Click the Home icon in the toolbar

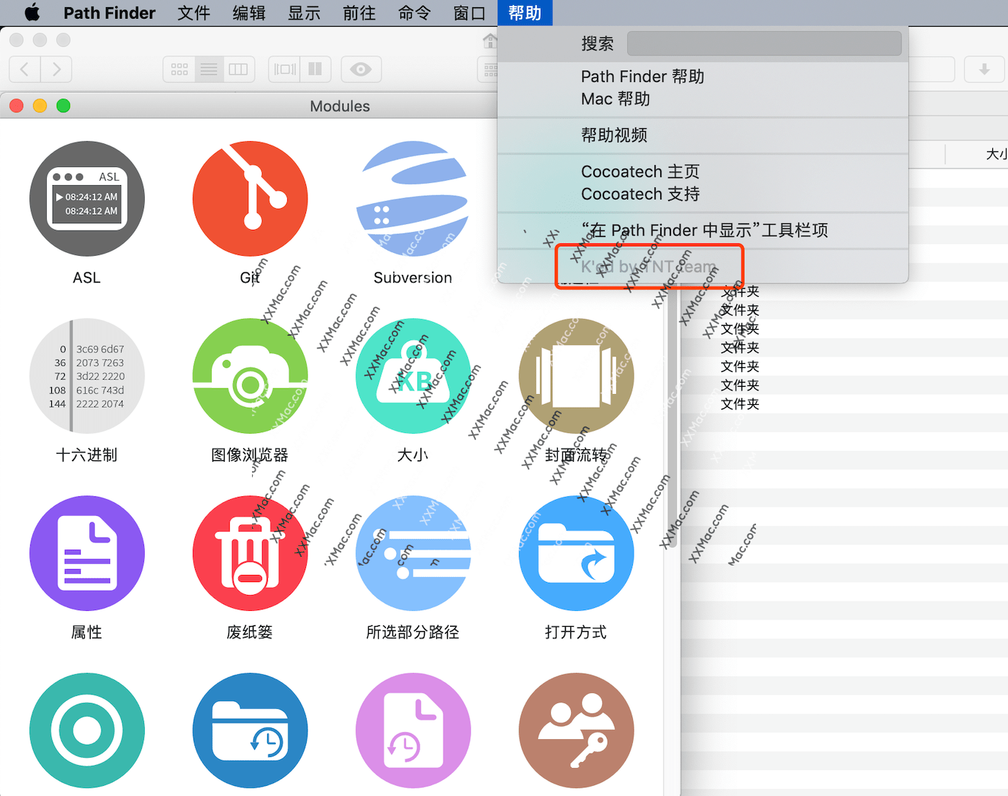tap(490, 41)
